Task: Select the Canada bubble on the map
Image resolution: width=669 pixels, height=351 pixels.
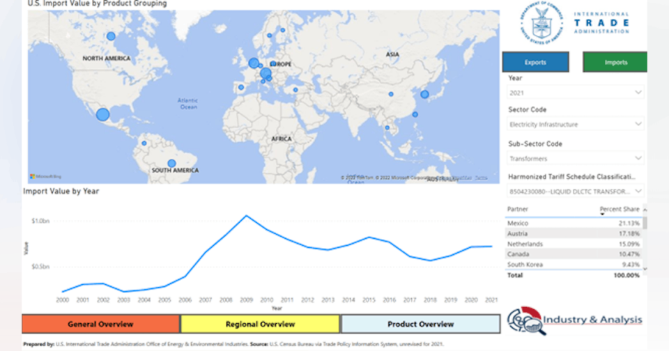Action: 111,36
